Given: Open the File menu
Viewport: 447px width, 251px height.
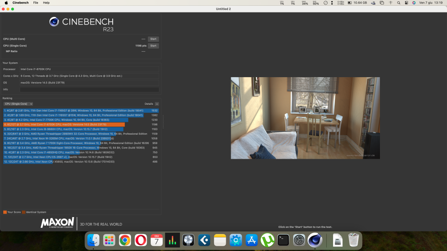Looking at the screenshot, I should pos(36,3).
